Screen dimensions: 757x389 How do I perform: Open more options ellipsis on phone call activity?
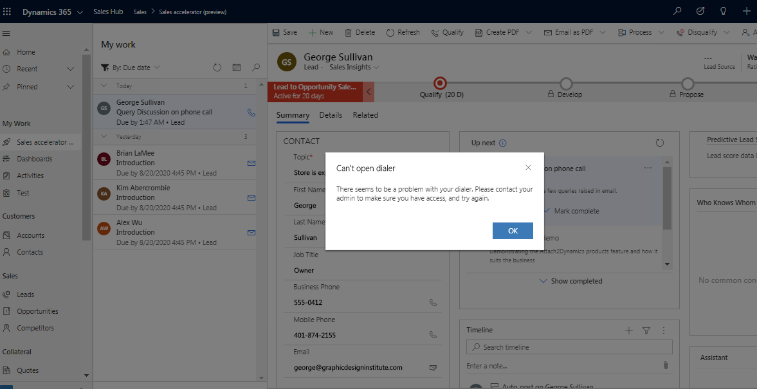[x=648, y=168]
